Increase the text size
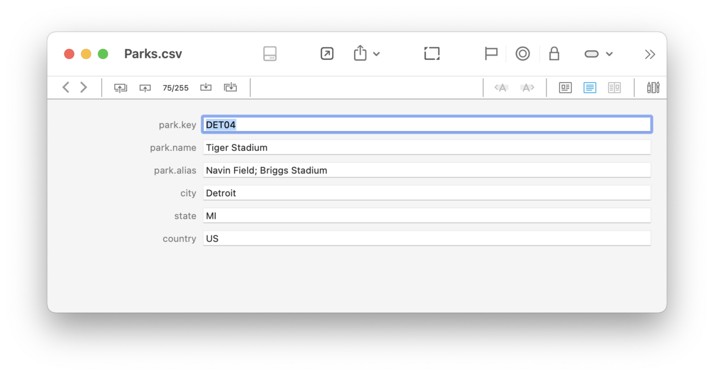This screenshot has height=375, width=714. pos(527,88)
